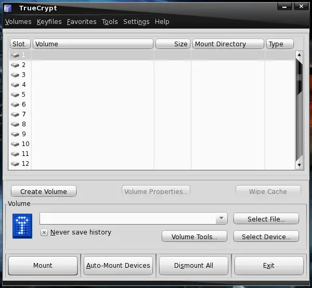
Task: Click the Mount button
Action: 43,266
